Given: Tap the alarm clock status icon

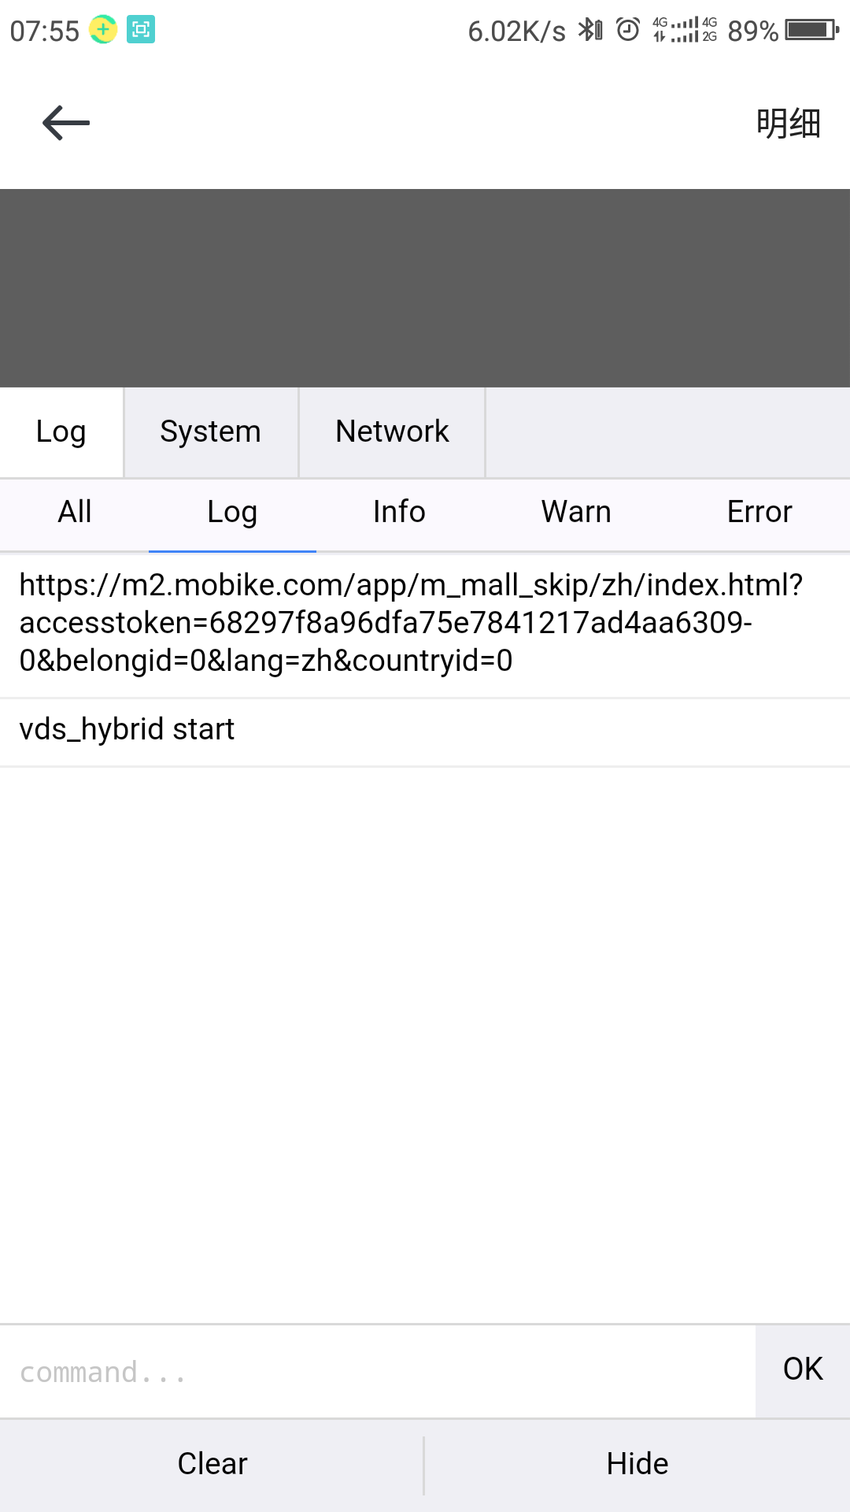Looking at the screenshot, I should point(628,30).
